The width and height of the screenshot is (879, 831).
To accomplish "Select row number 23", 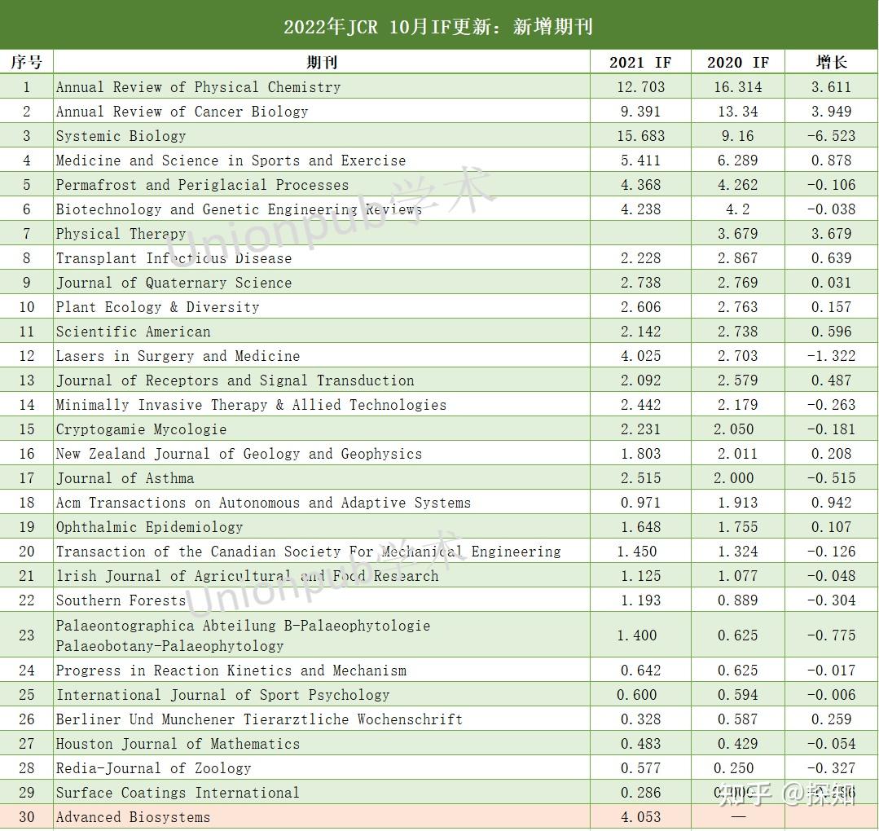I will [x=27, y=634].
